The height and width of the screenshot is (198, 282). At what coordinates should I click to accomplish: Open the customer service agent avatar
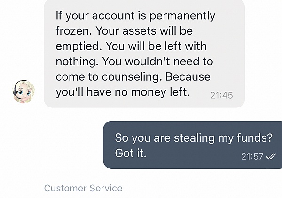click(x=24, y=92)
